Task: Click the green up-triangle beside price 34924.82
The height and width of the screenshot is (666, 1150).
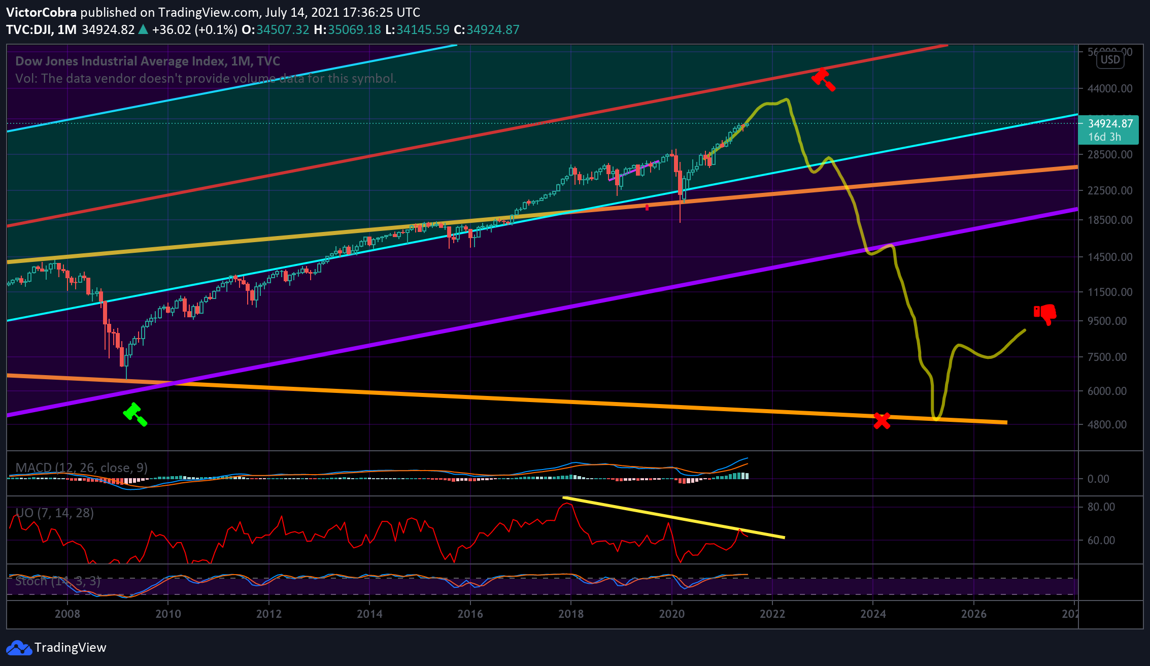Action: point(143,29)
